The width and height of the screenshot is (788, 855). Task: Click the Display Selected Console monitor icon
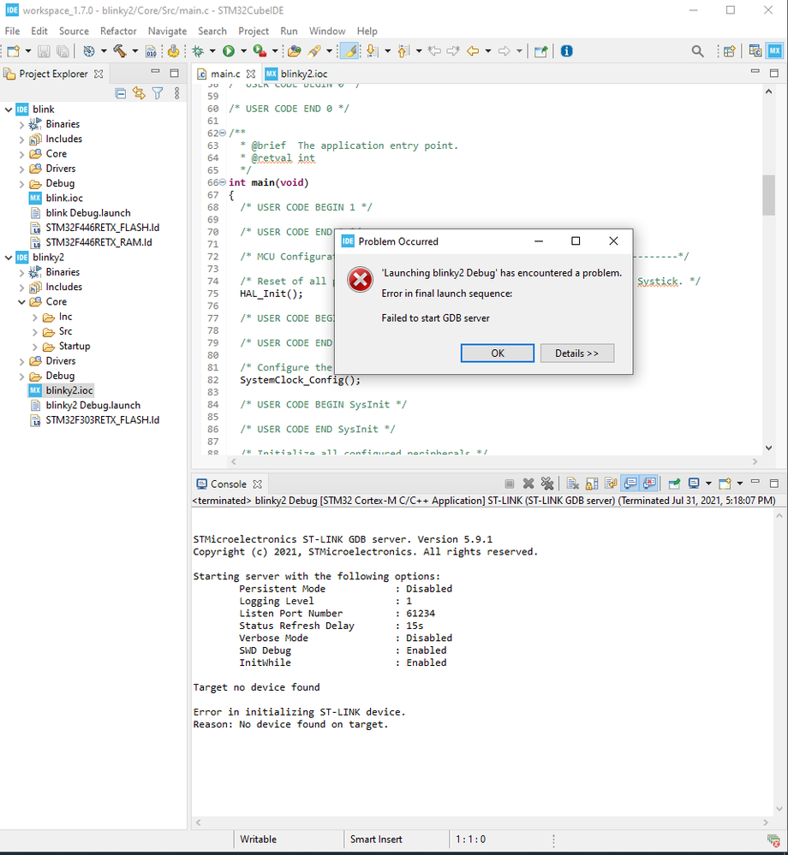[694, 484]
